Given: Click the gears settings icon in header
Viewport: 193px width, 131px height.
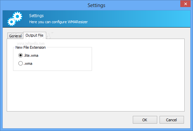Looking at the screenshot, I should pyautogui.click(x=15, y=19).
